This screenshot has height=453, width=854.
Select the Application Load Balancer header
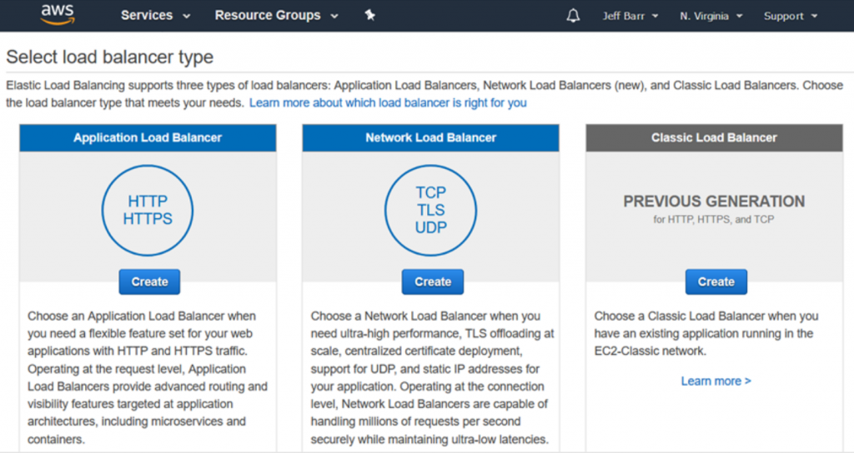[x=148, y=137]
